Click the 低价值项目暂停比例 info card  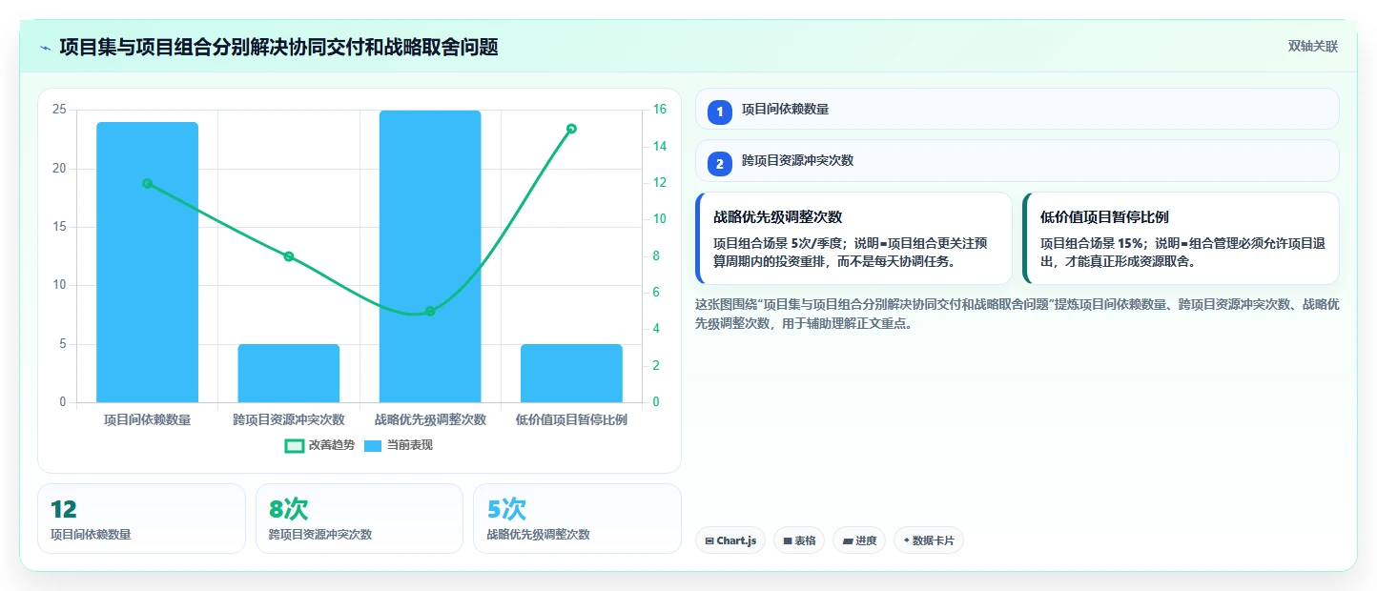click(1181, 238)
